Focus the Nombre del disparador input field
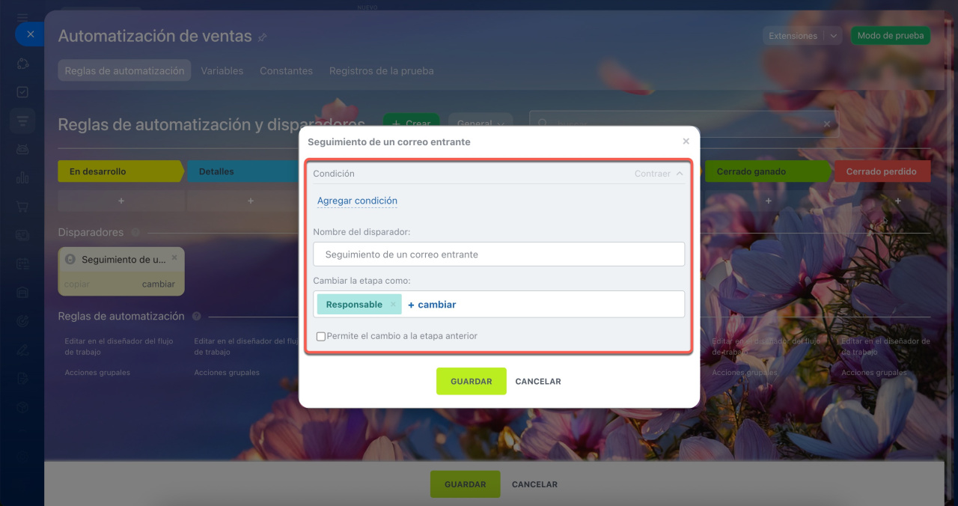The image size is (958, 506). [x=499, y=254]
